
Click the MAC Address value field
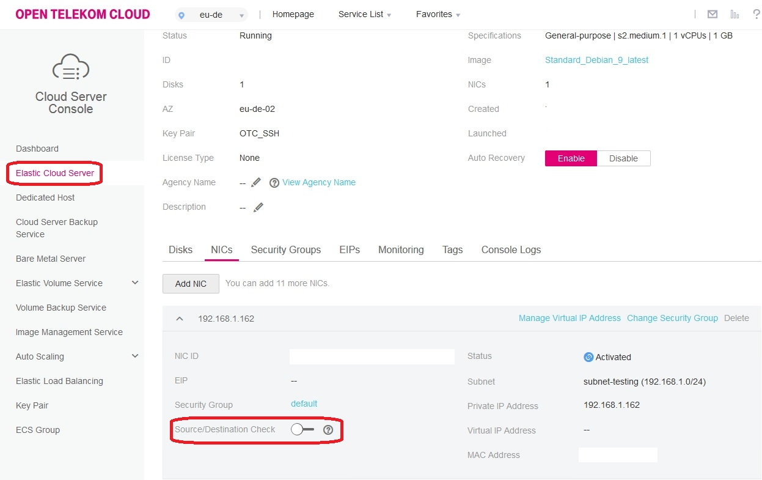618,455
